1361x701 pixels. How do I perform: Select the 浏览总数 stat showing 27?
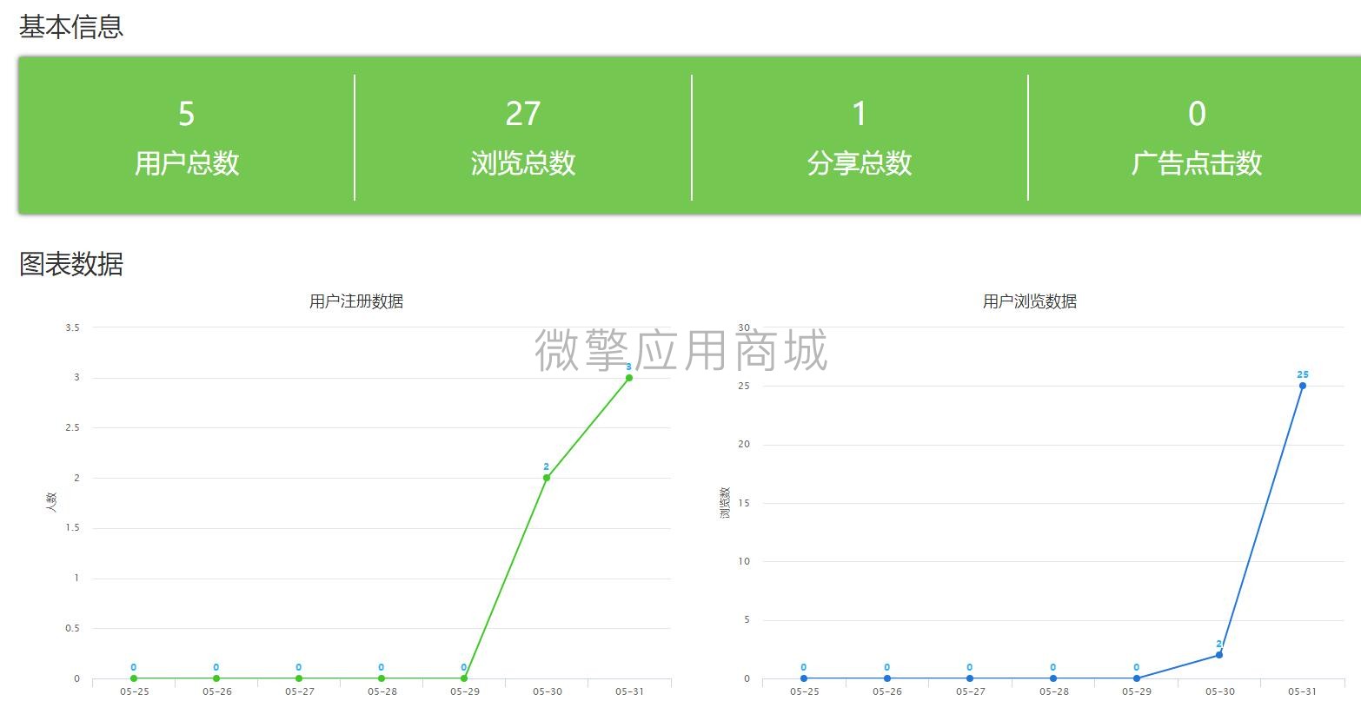coord(522,137)
